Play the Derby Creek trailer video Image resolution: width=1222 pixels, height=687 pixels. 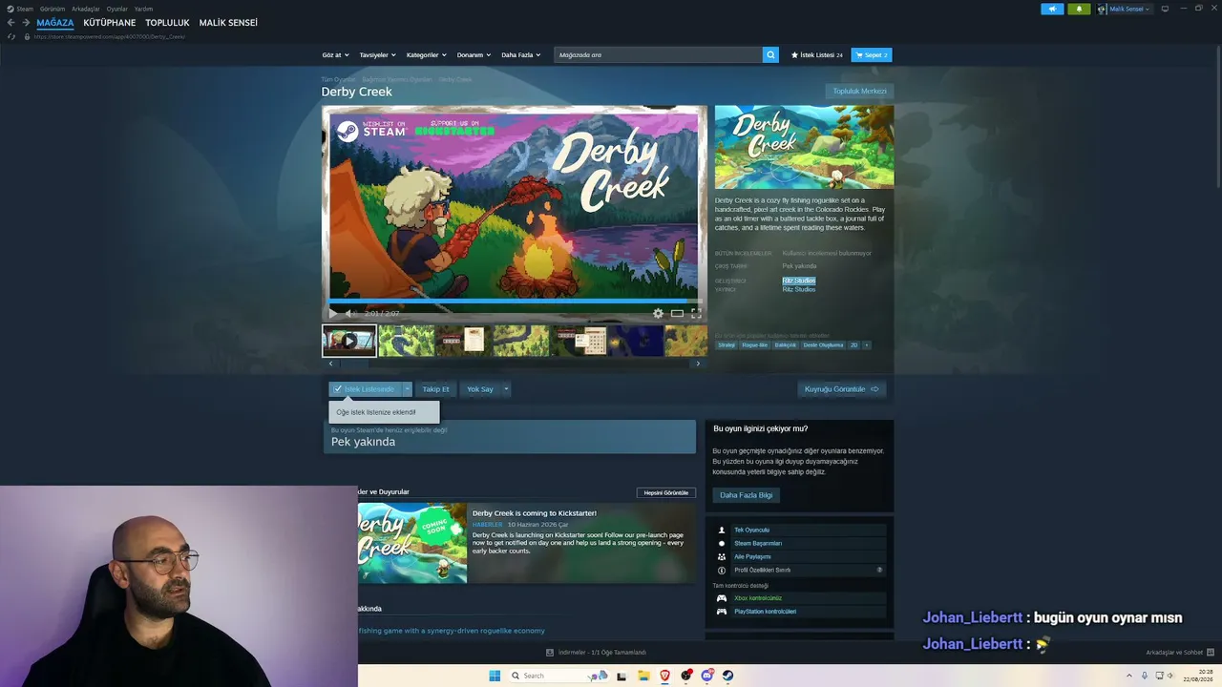333,313
